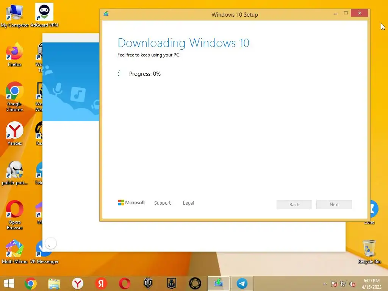This screenshot has height=291, width=388.
Task: Launch Opera Browser desktop shortcut
Action: (15, 215)
